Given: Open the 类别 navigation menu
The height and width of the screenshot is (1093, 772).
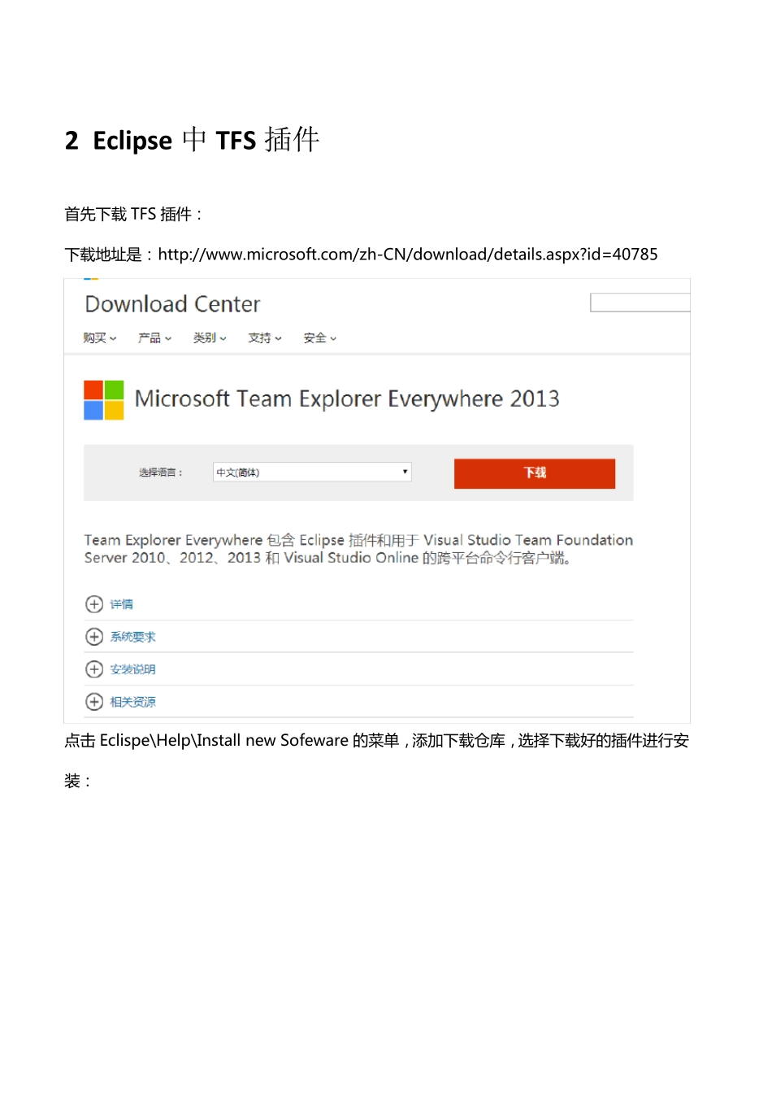Looking at the screenshot, I should (210, 337).
